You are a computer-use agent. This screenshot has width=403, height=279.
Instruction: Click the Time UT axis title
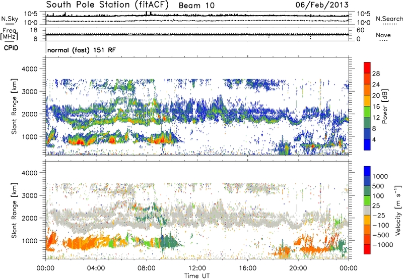click(x=197, y=275)
